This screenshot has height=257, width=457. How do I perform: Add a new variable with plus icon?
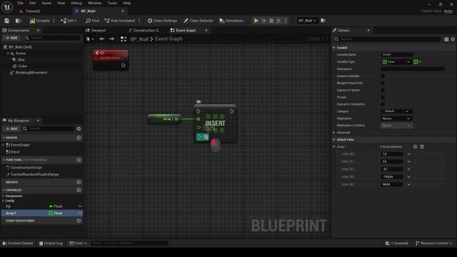pyautogui.click(x=79, y=190)
